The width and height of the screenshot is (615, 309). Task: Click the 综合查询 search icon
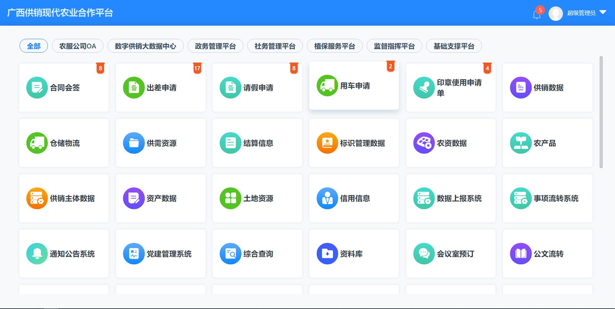230,254
